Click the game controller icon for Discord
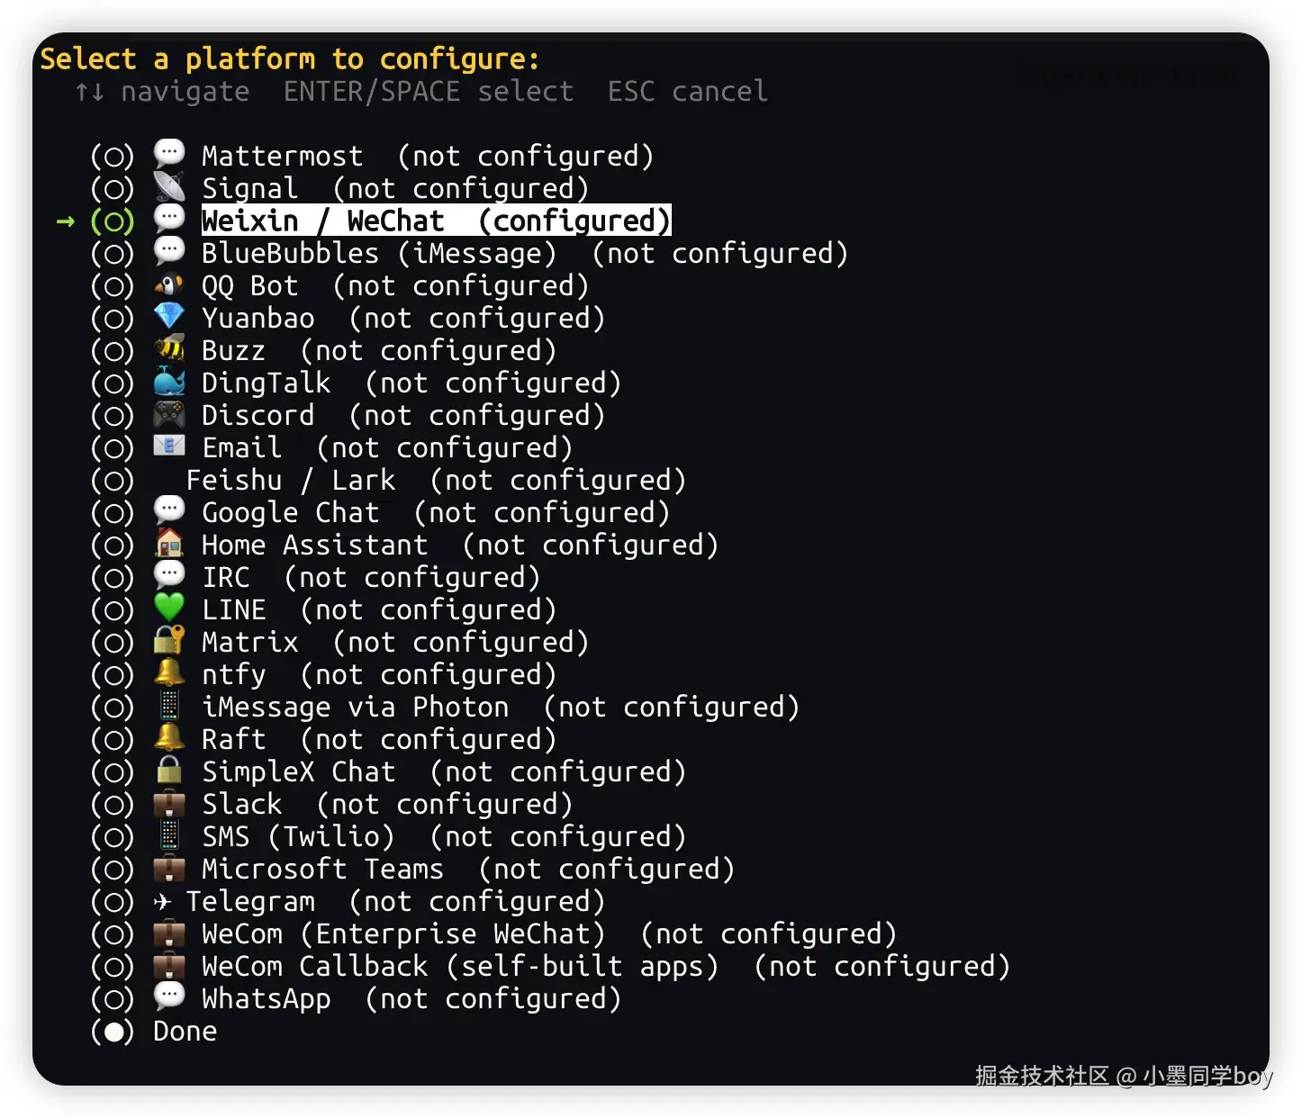The width and height of the screenshot is (1302, 1118). pyautogui.click(x=169, y=414)
